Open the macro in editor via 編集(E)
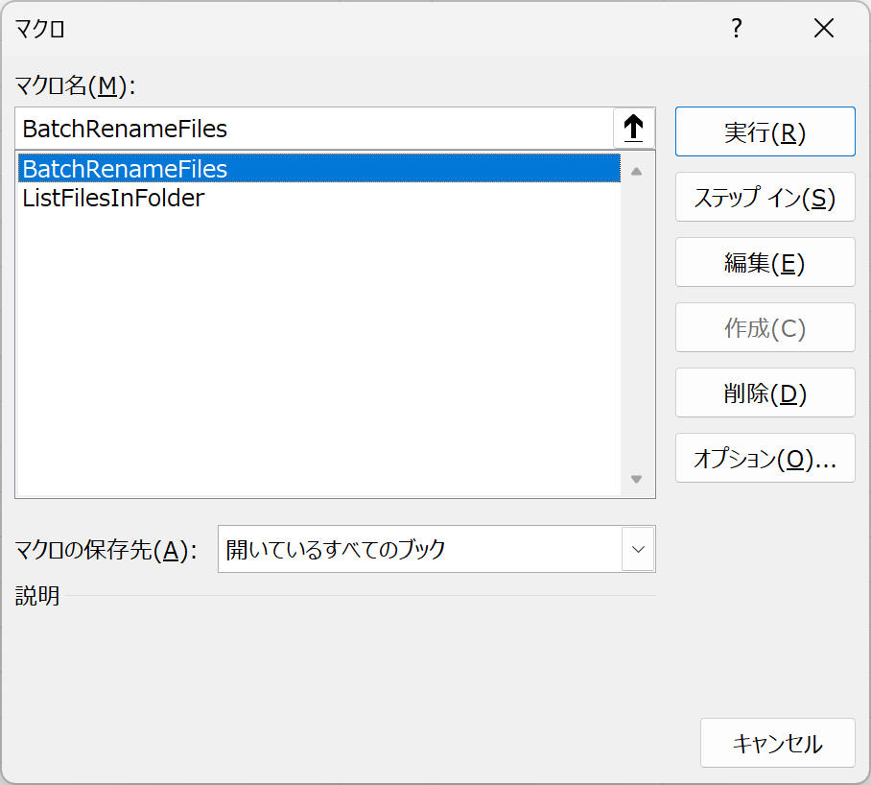871x785 pixels. click(x=765, y=262)
